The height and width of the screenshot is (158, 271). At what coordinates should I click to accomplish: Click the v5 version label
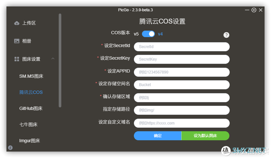click(x=136, y=34)
